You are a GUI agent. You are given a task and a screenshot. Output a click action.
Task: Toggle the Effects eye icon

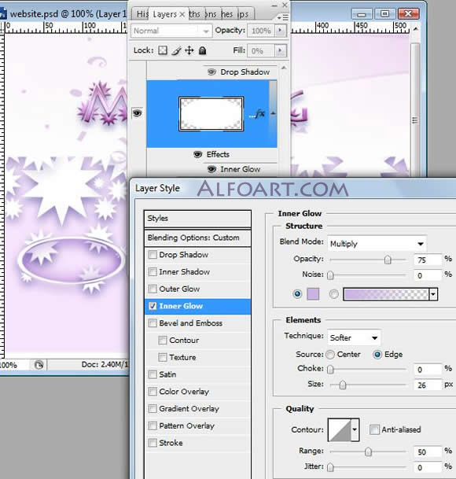pyautogui.click(x=197, y=154)
